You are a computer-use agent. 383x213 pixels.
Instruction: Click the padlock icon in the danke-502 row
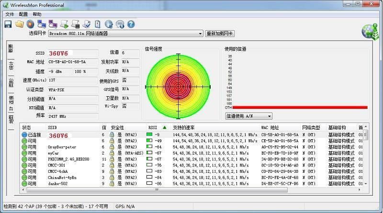[x=112, y=183]
